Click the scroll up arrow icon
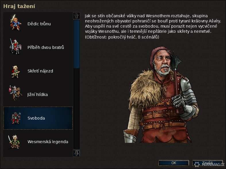 [77, 16]
